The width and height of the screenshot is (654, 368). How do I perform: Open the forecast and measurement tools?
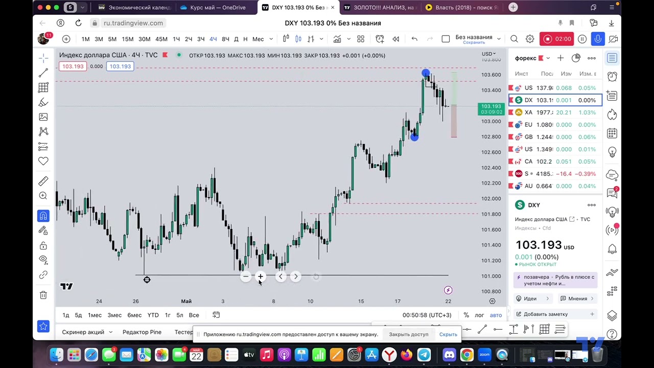point(43,147)
